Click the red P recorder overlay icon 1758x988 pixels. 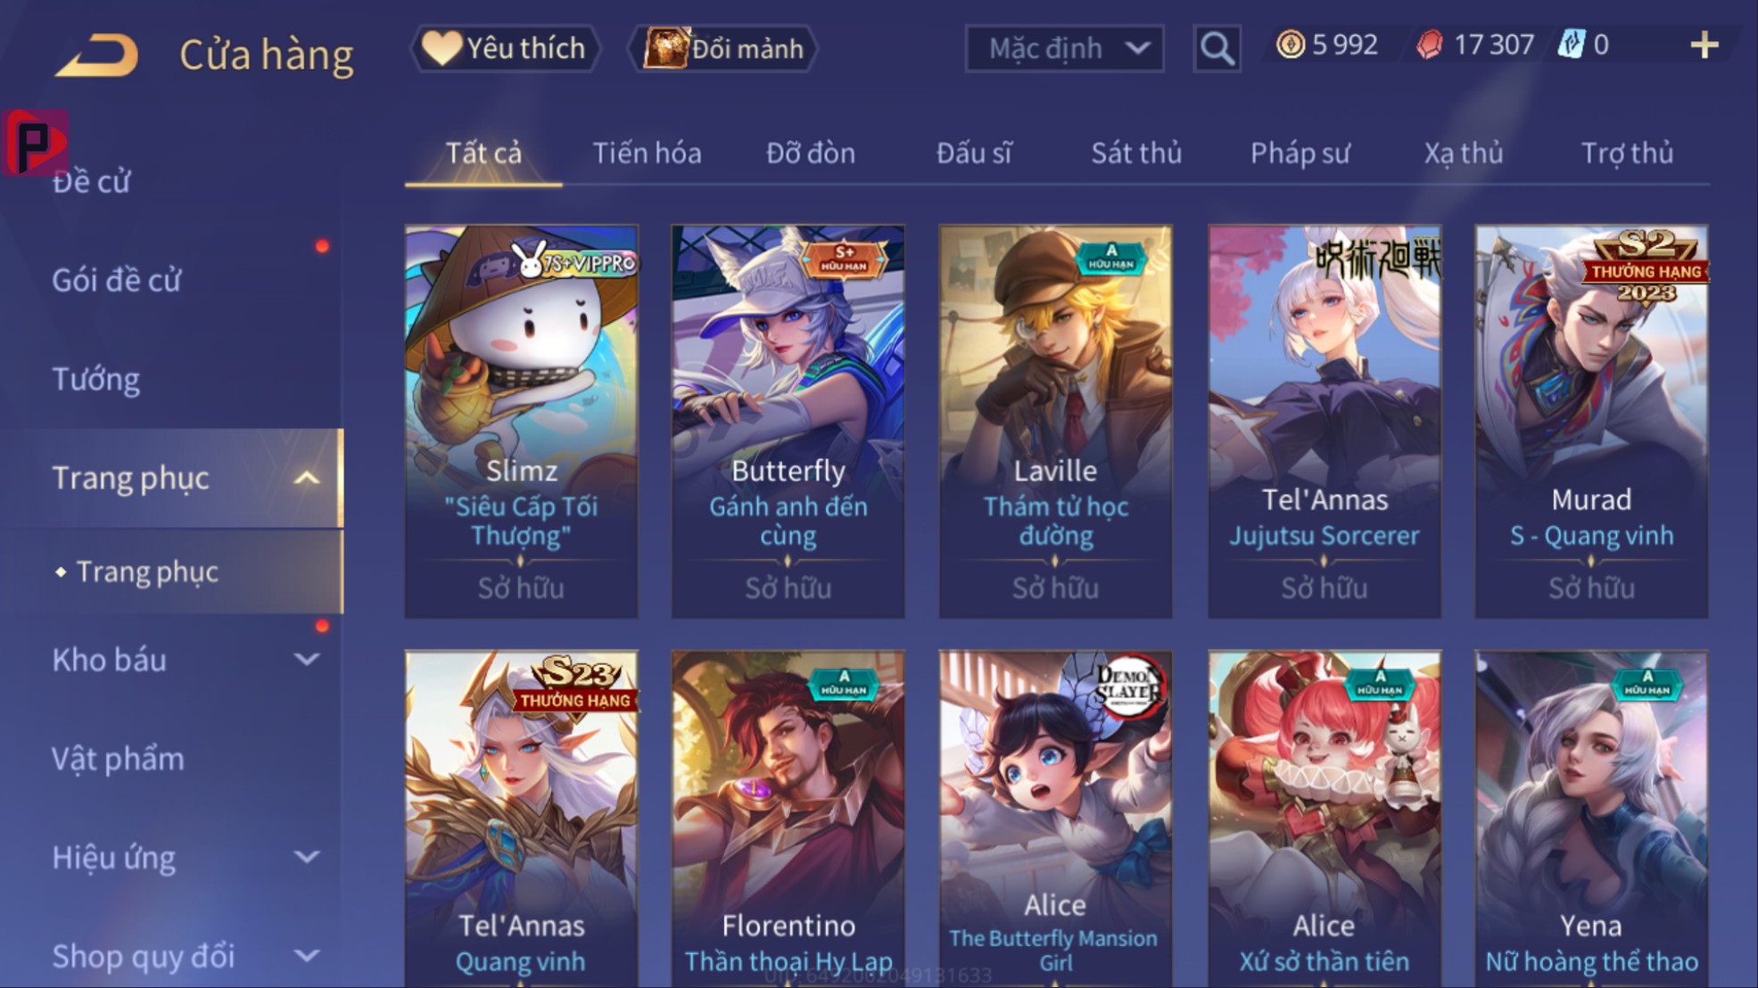coord(34,143)
